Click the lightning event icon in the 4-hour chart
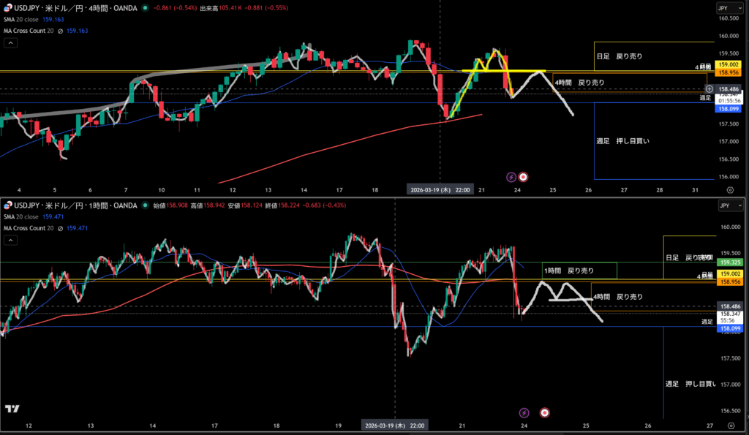 pos(512,176)
